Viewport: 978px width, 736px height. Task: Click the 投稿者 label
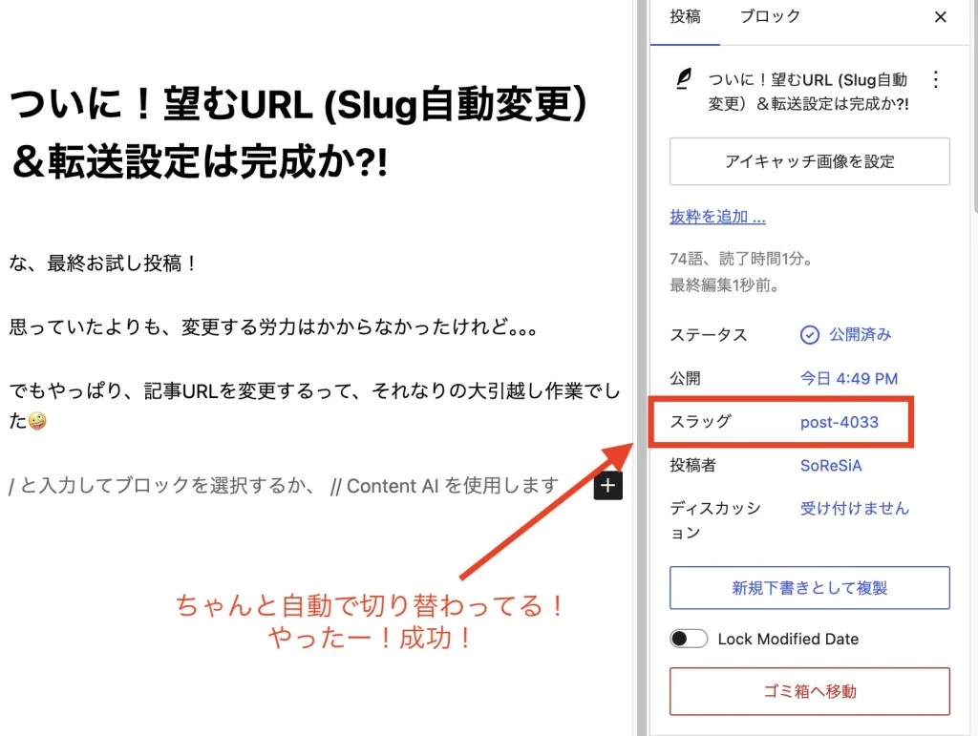(x=693, y=466)
